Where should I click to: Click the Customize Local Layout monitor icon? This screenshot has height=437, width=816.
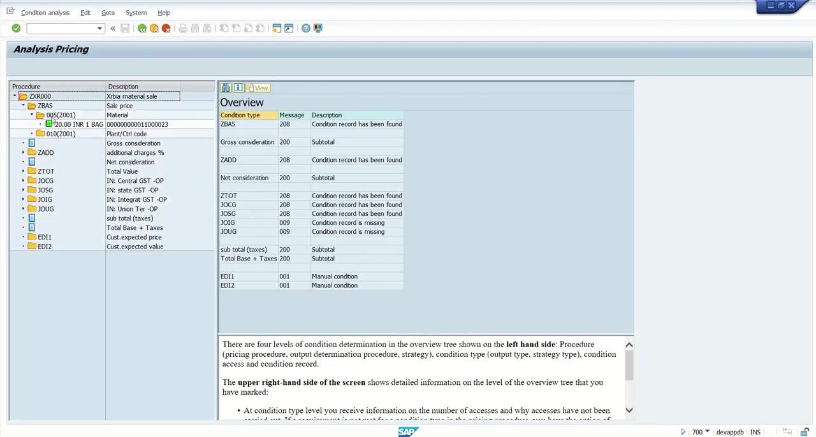318,28
